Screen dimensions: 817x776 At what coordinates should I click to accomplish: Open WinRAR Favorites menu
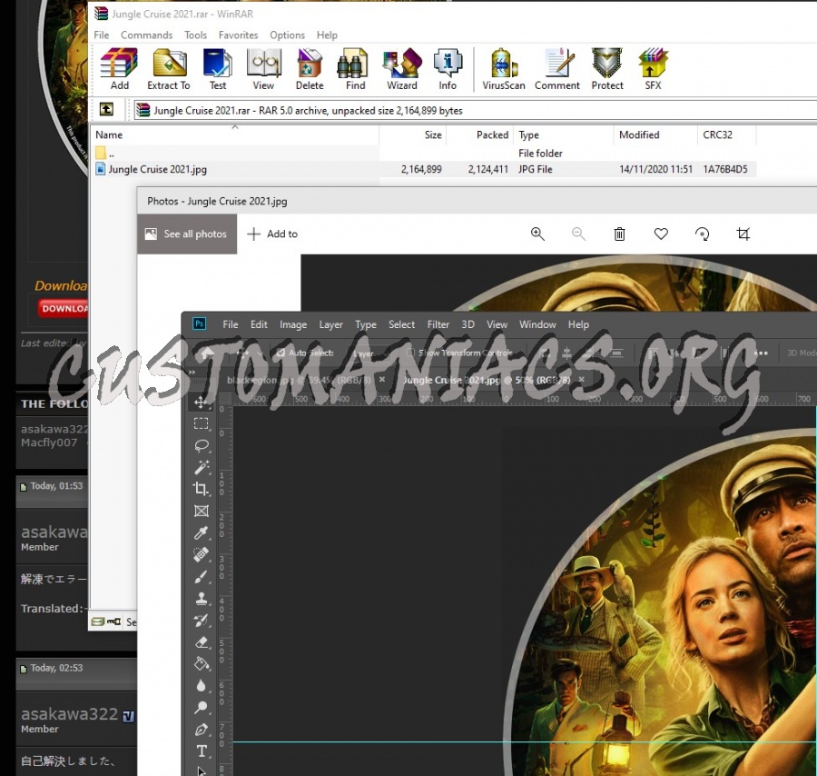(x=238, y=35)
